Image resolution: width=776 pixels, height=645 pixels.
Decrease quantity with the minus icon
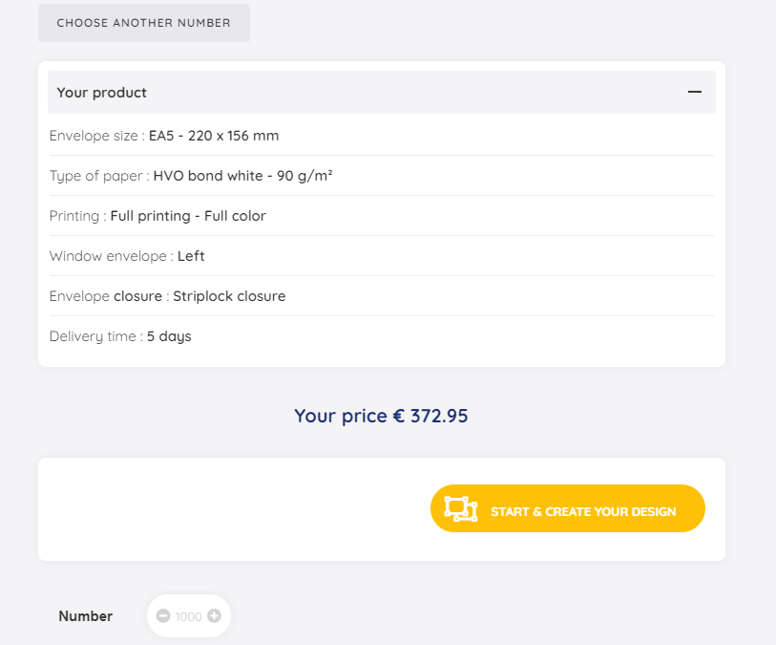pyautogui.click(x=163, y=616)
